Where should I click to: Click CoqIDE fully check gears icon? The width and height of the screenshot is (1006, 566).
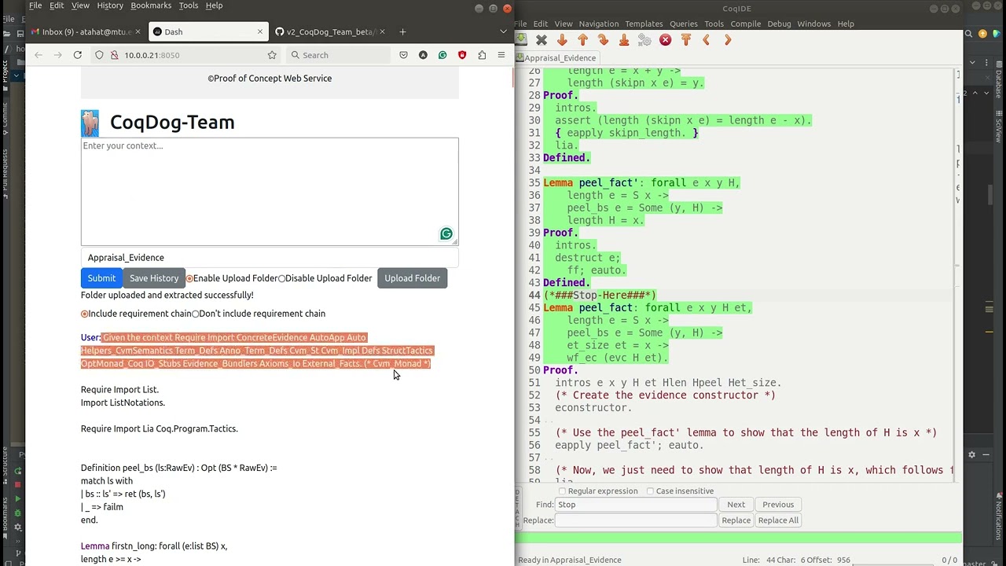tap(644, 39)
